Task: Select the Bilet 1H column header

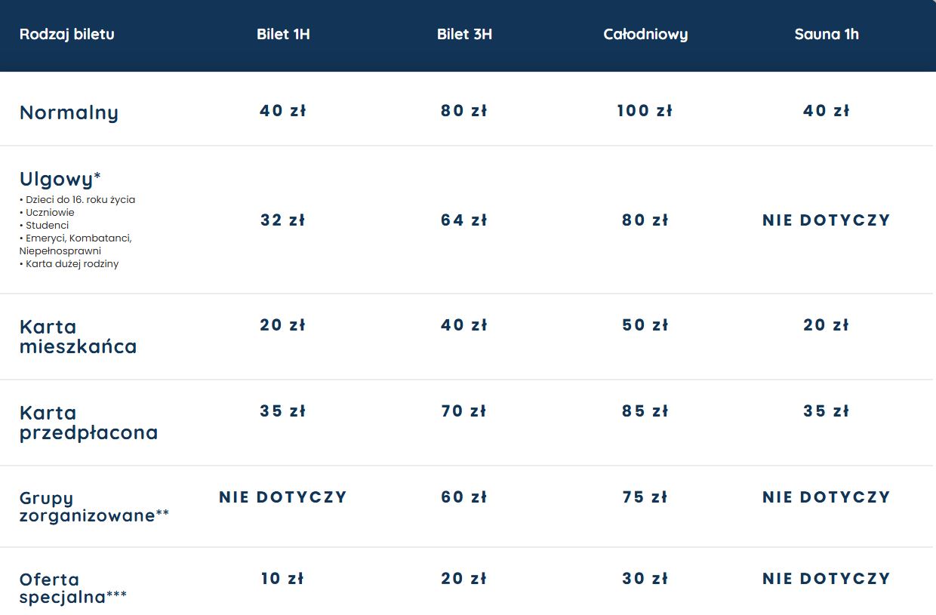Action: tap(283, 35)
